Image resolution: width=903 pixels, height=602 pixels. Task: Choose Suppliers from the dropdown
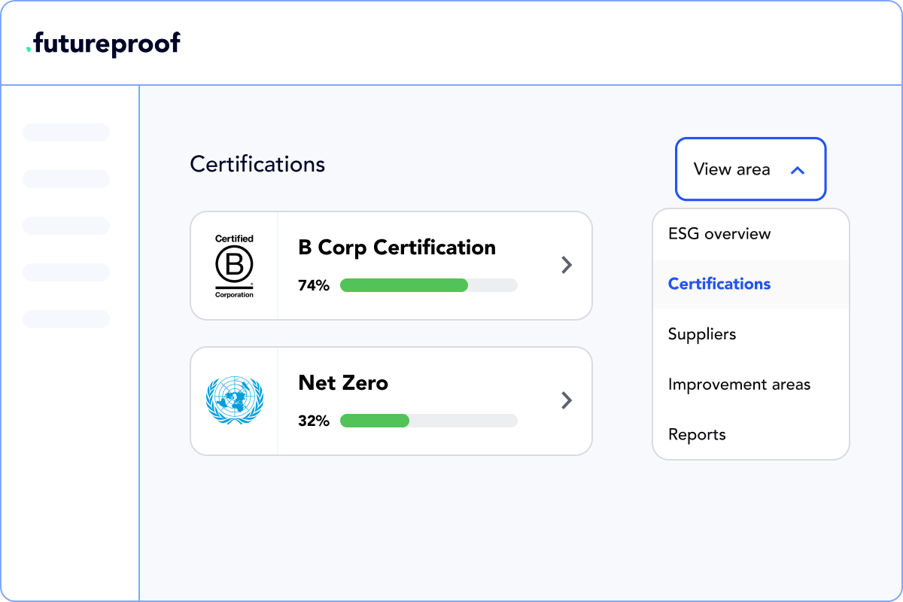[702, 334]
